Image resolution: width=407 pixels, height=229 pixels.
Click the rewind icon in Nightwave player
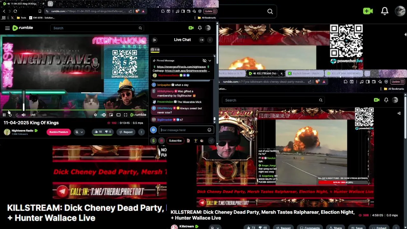[10, 115]
